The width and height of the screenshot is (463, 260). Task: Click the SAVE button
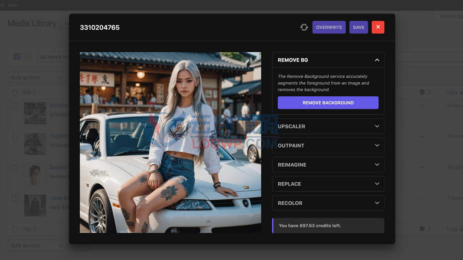point(358,27)
